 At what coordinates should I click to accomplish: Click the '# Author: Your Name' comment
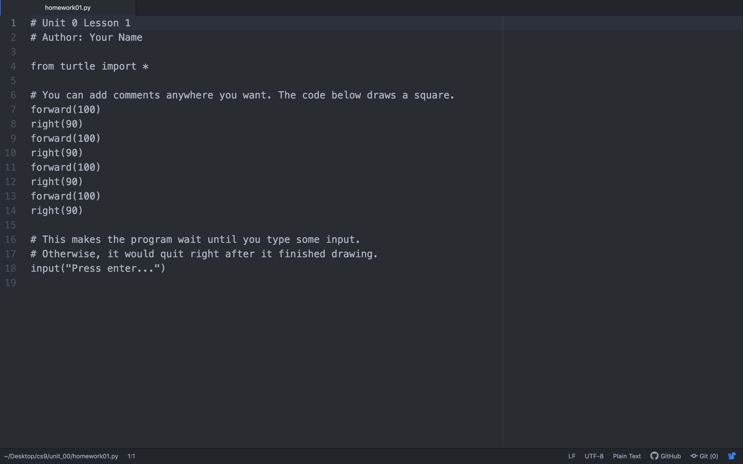click(x=86, y=37)
